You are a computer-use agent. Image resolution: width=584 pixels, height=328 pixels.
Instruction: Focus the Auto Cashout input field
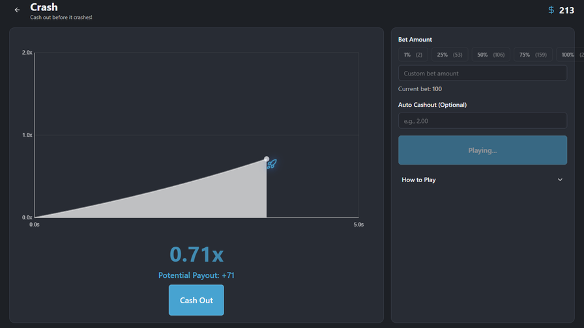click(482, 121)
